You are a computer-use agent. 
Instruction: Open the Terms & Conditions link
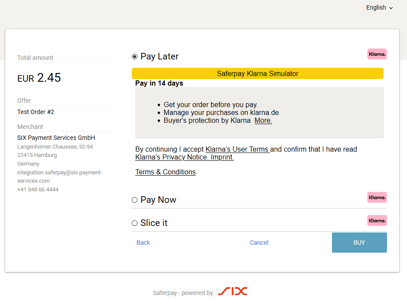pyautogui.click(x=165, y=172)
